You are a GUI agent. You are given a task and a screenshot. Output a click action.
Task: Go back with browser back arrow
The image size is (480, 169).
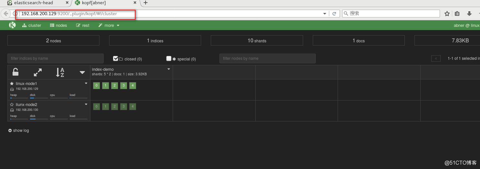coord(5,14)
